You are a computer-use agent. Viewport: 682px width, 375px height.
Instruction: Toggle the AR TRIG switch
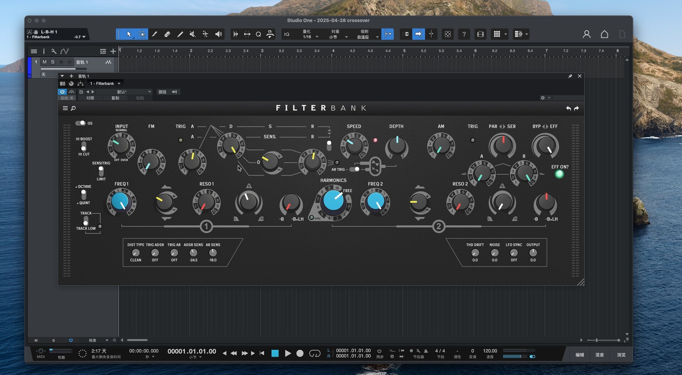[354, 169]
